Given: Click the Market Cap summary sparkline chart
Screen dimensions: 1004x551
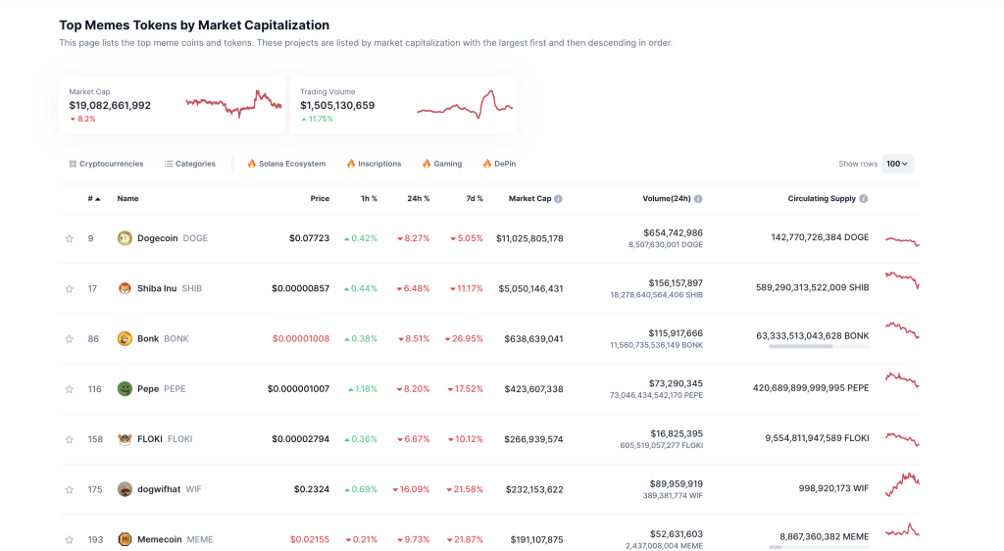Looking at the screenshot, I should [233, 104].
